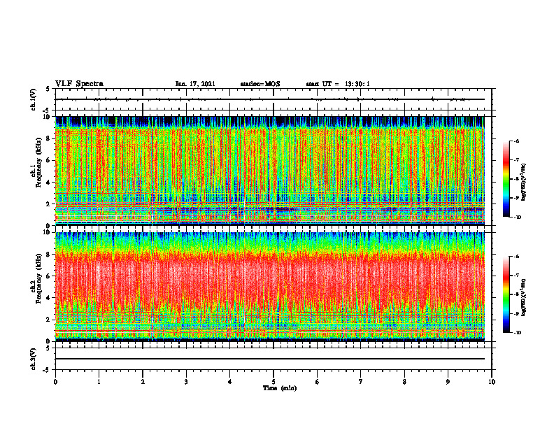Viewport: 554px width, 428px height.
Task: Click the ch.2 frequency tick label "6"
Action: pos(49,276)
